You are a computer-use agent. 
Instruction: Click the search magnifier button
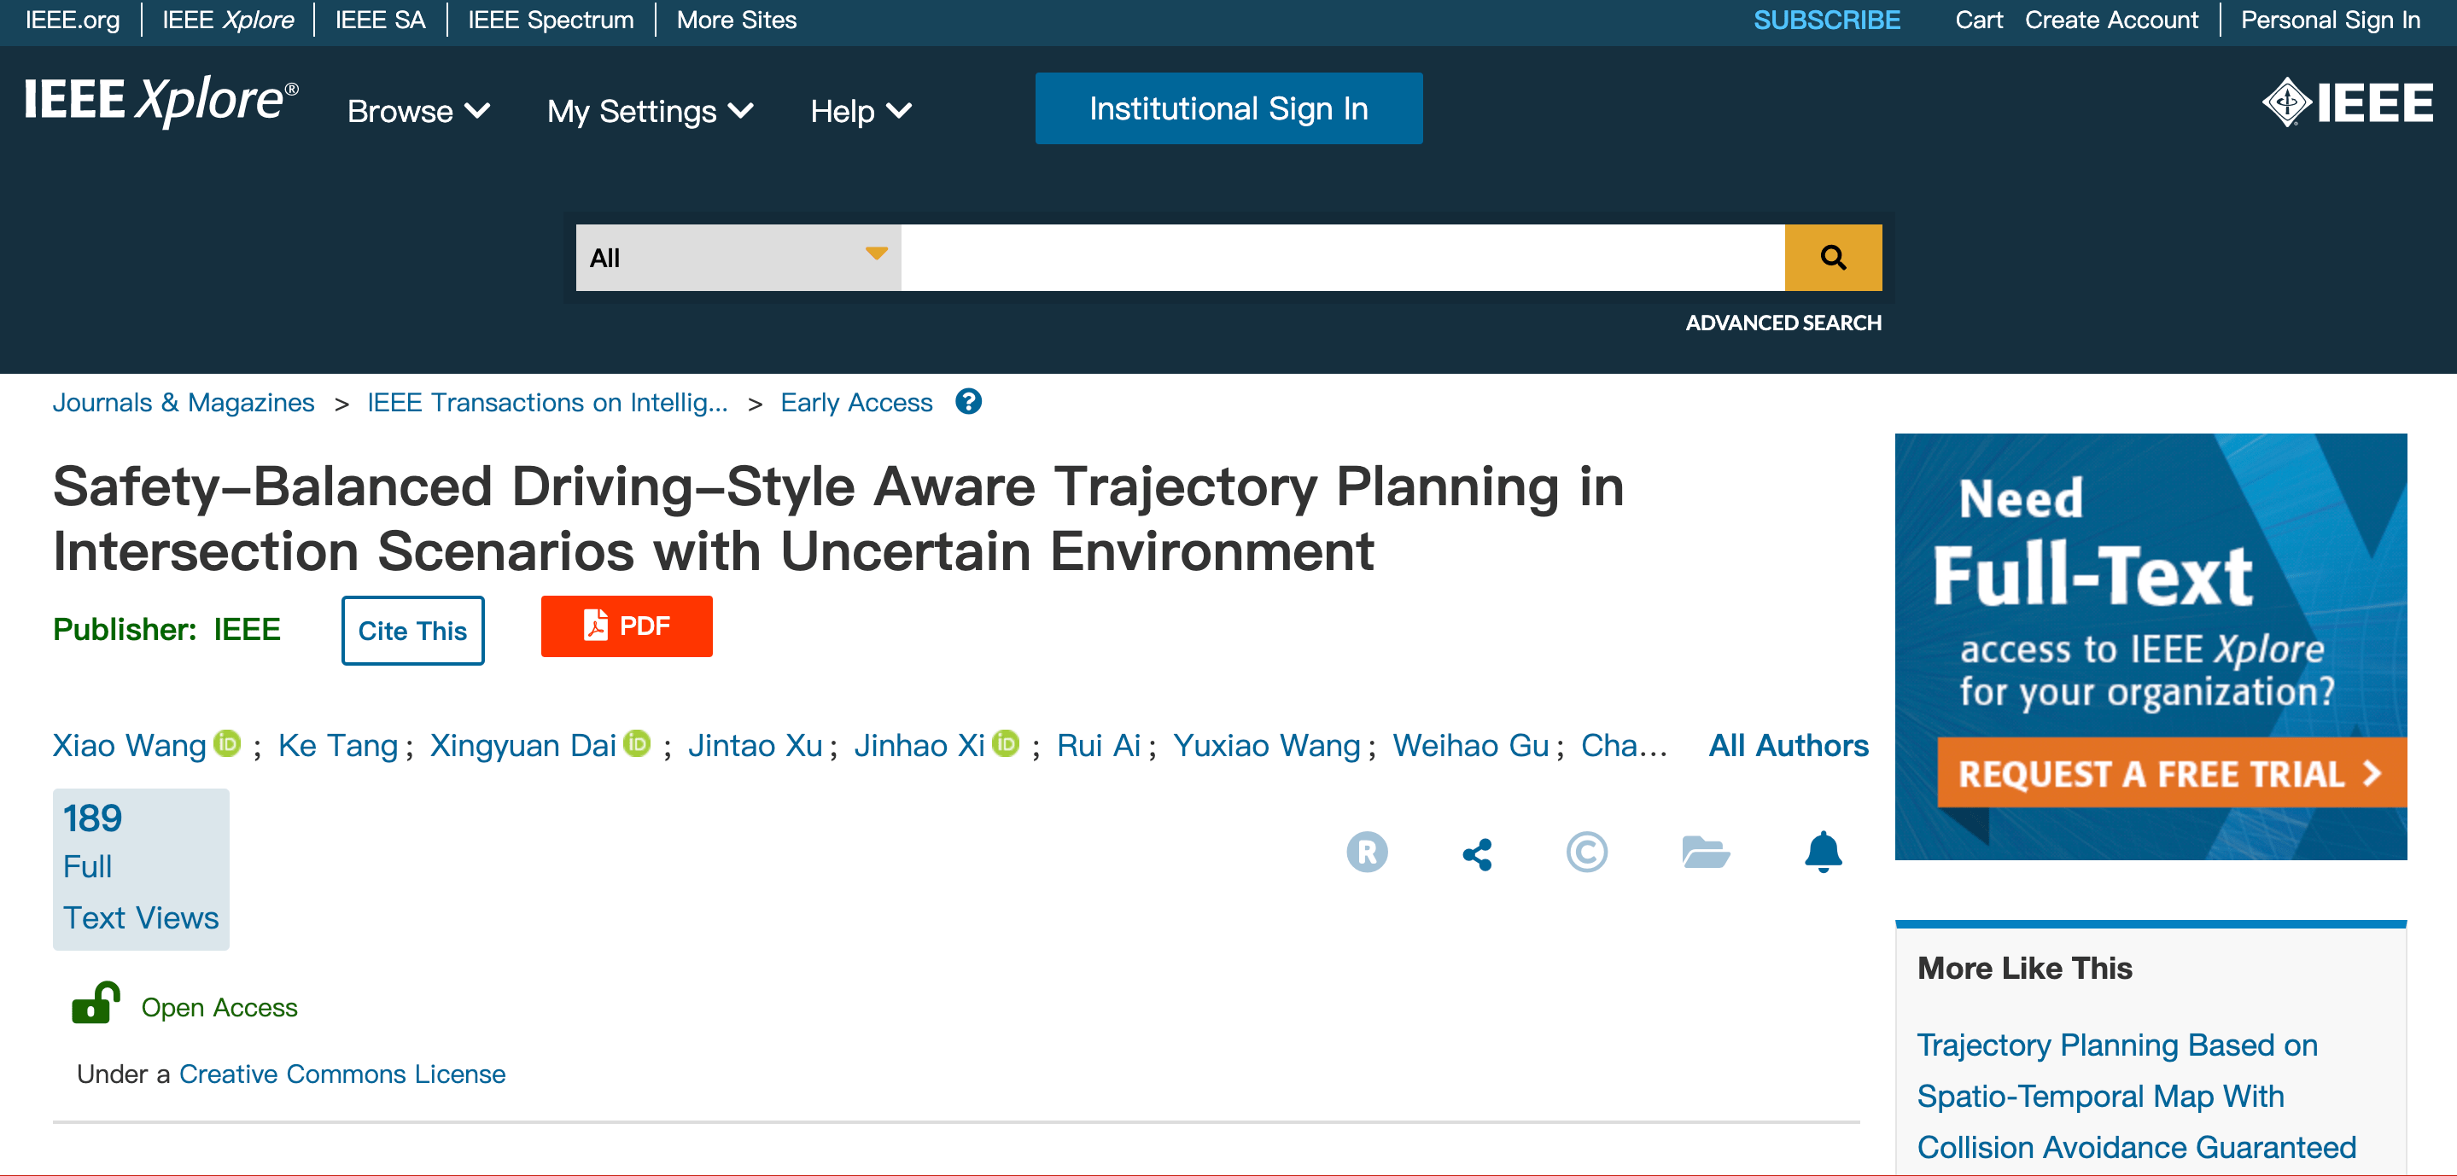tap(1832, 258)
